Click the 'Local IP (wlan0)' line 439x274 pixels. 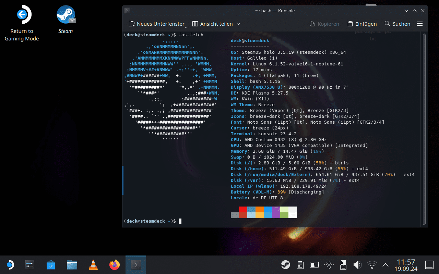tap(279, 186)
